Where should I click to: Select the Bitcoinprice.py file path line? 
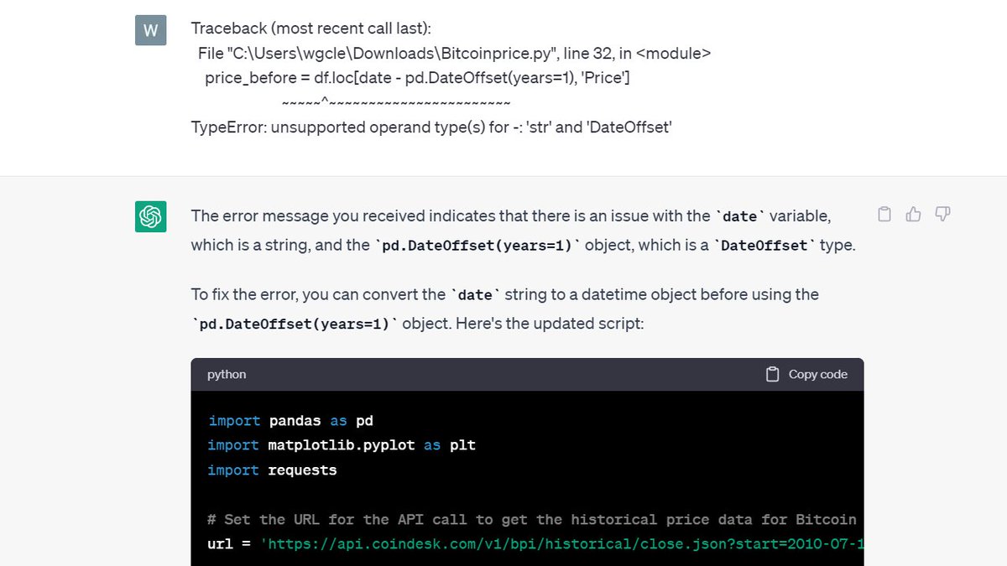click(x=455, y=54)
